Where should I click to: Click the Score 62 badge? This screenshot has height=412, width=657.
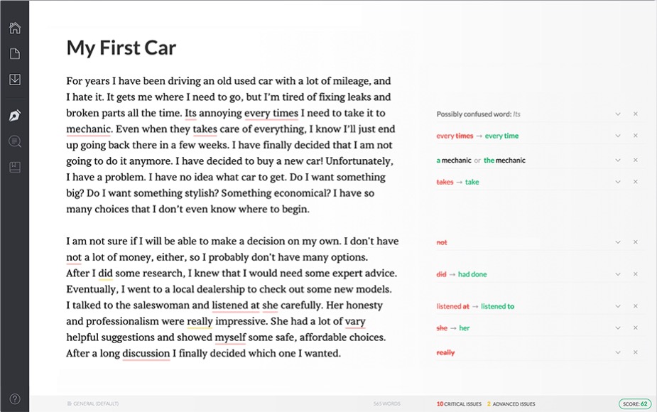click(x=634, y=403)
